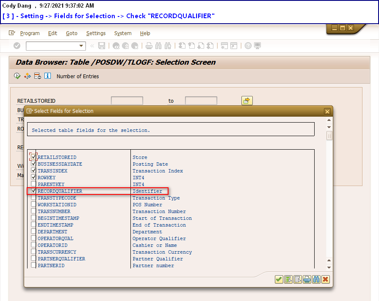The width and height of the screenshot is (379, 301).
Task: Click the Number of Entries button
Action: click(x=77, y=77)
